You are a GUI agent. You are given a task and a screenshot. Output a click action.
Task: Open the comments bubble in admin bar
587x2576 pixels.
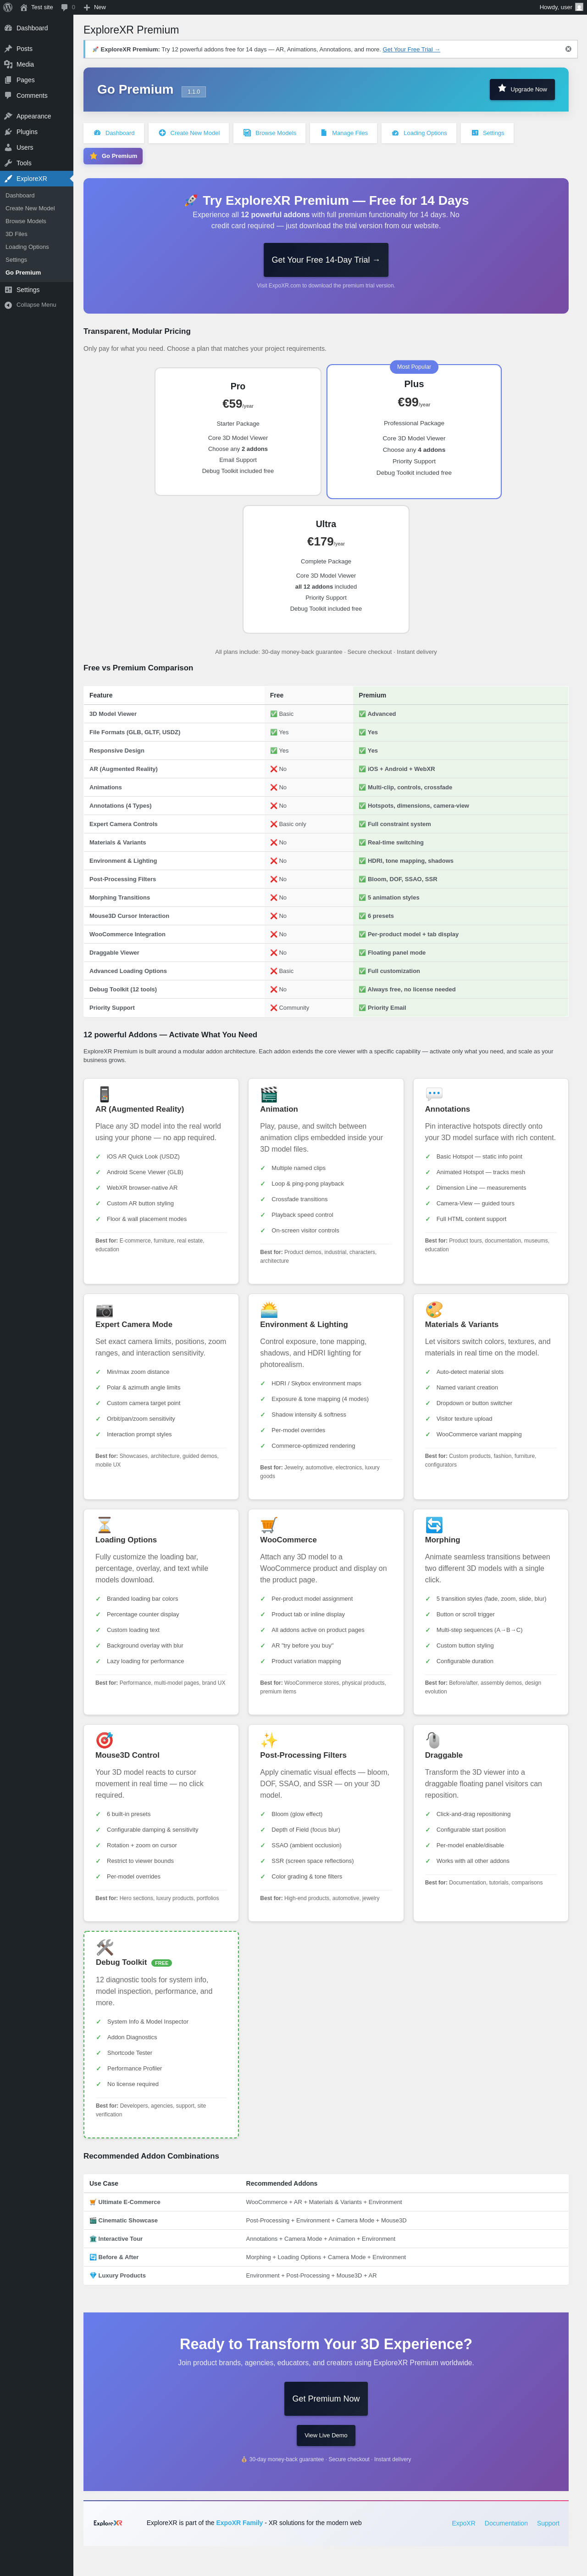(67, 7)
